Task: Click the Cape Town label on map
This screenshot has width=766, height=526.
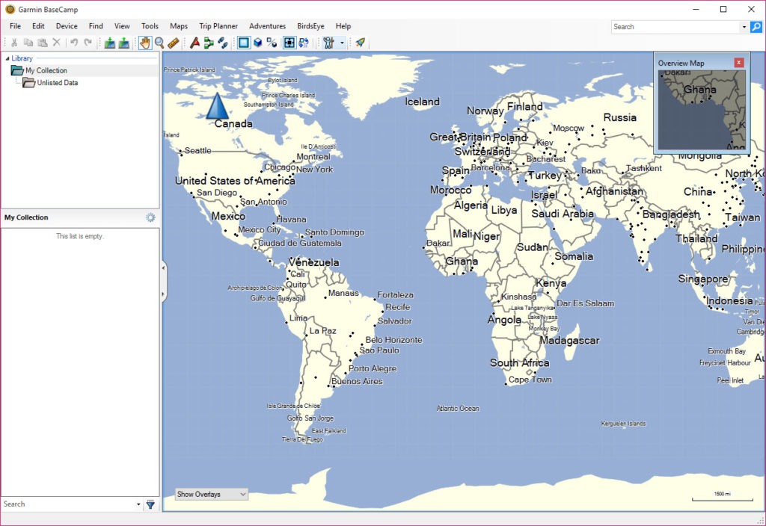Action: pos(530,380)
